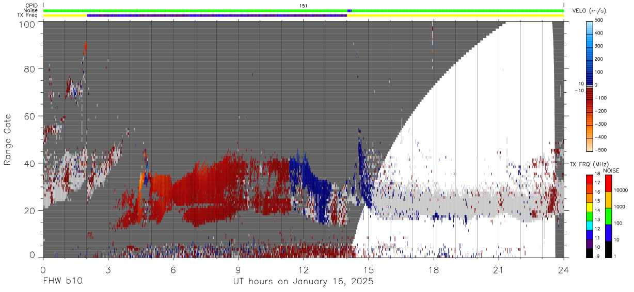This screenshot has width=634, height=292.
Task: Click the Range Gate y-axis title
Action: pyautogui.click(x=8, y=139)
